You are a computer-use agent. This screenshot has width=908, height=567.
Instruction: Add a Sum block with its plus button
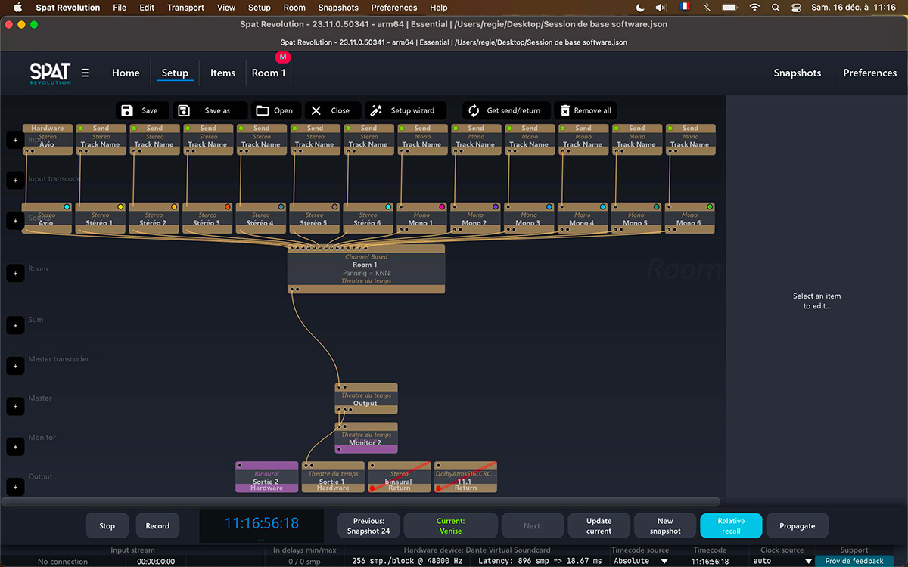tap(15, 326)
